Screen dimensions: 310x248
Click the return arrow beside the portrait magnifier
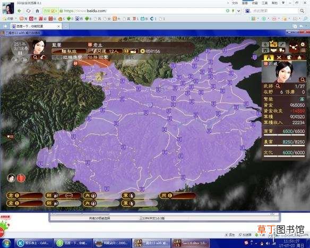[x=42, y=57]
